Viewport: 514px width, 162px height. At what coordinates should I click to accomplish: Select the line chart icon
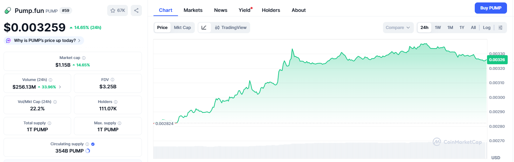click(x=204, y=28)
